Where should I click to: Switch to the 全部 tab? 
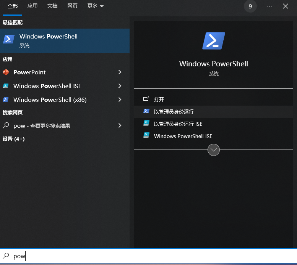13,6
